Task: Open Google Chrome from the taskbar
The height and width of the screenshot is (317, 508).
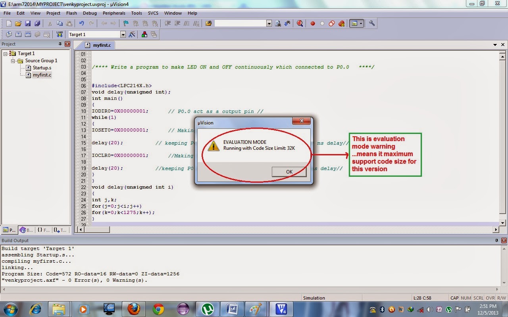Action: click(x=158, y=309)
